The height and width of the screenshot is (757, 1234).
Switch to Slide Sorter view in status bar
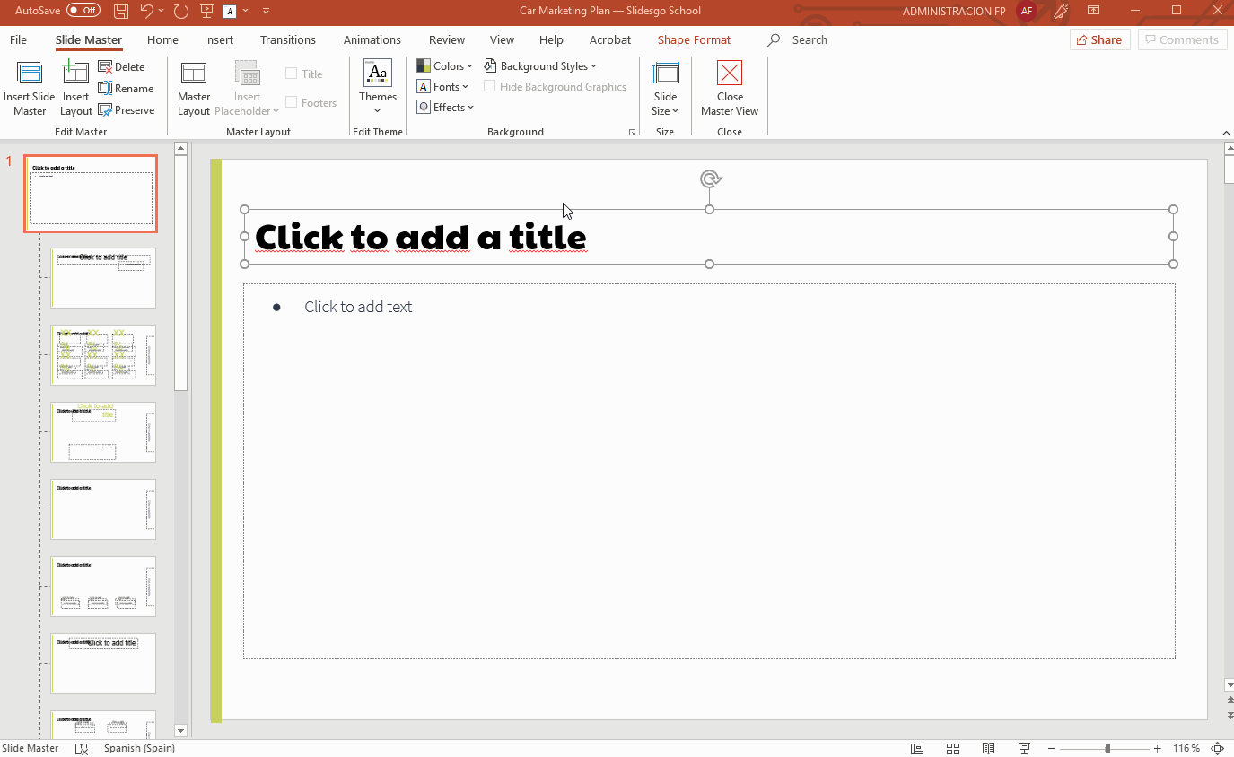coord(953,748)
